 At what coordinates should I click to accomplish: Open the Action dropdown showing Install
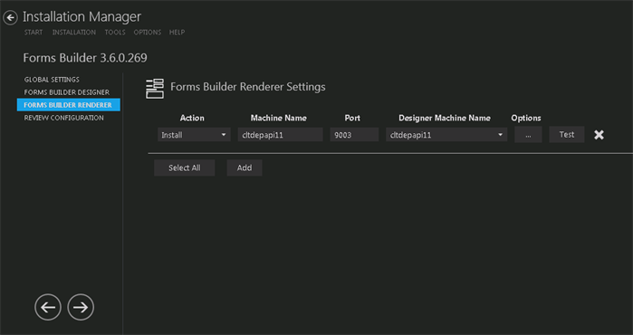point(194,135)
